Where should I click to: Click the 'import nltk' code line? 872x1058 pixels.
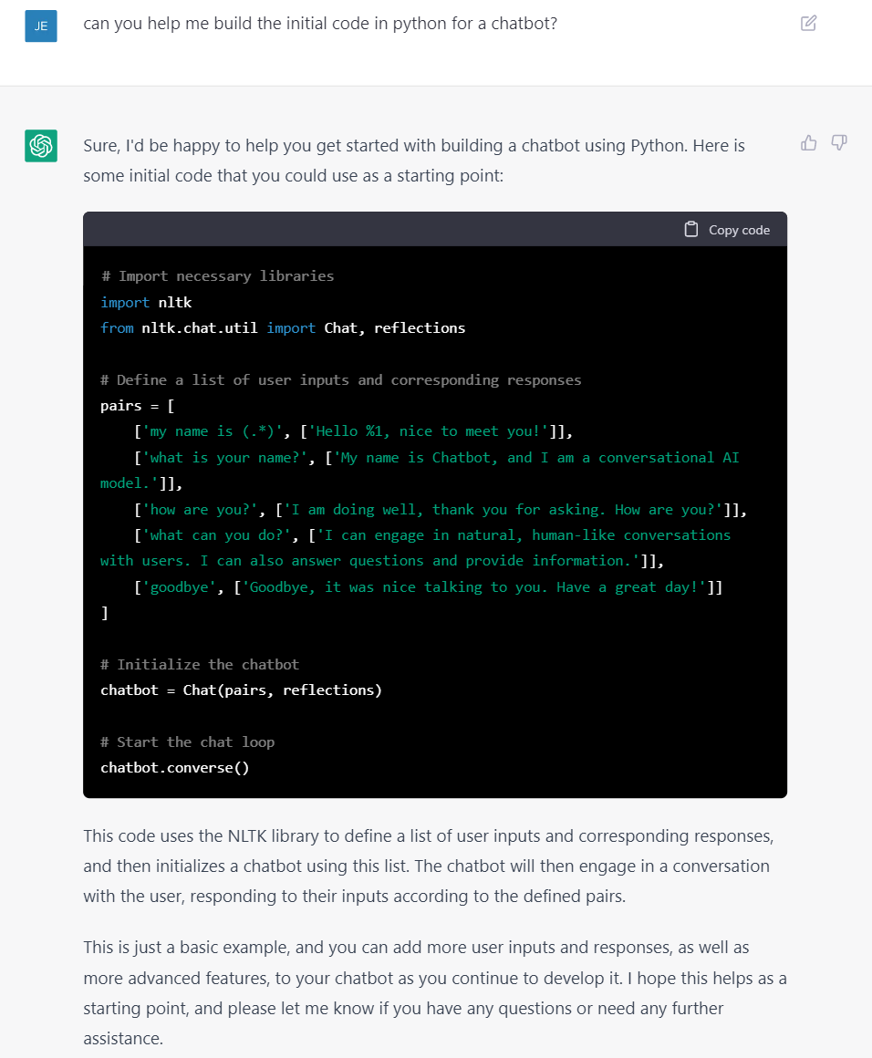click(x=147, y=302)
